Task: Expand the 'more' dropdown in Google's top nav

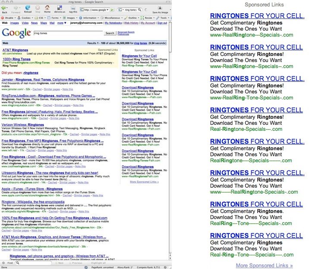Action: [x=62, y=23]
